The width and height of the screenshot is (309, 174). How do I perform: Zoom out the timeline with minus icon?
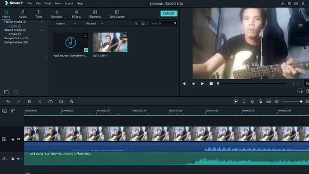click(x=277, y=101)
